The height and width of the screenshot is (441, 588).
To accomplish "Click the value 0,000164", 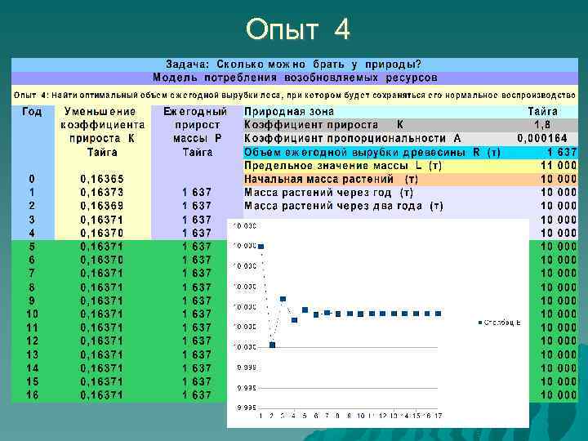I will [x=542, y=138].
